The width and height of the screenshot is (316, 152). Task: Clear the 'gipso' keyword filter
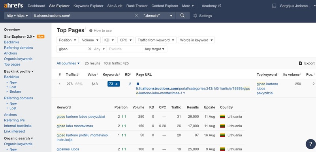click(90, 49)
